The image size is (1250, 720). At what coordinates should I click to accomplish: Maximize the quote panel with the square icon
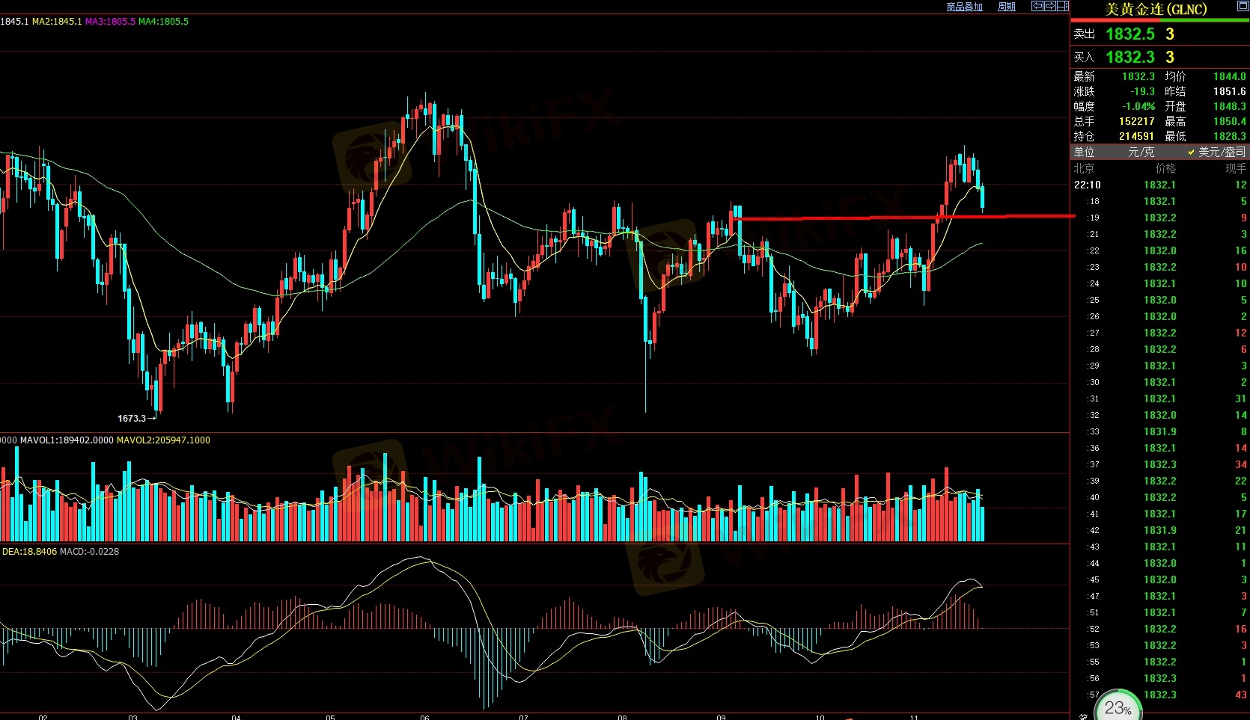[1243, 6]
